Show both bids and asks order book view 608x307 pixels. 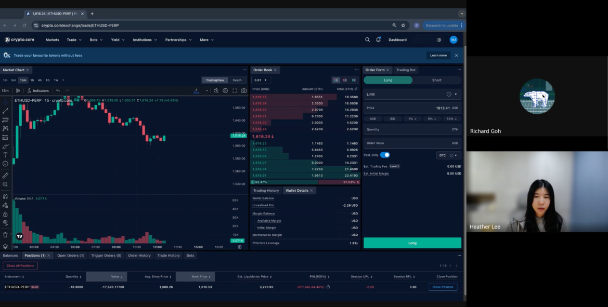coord(336,80)
